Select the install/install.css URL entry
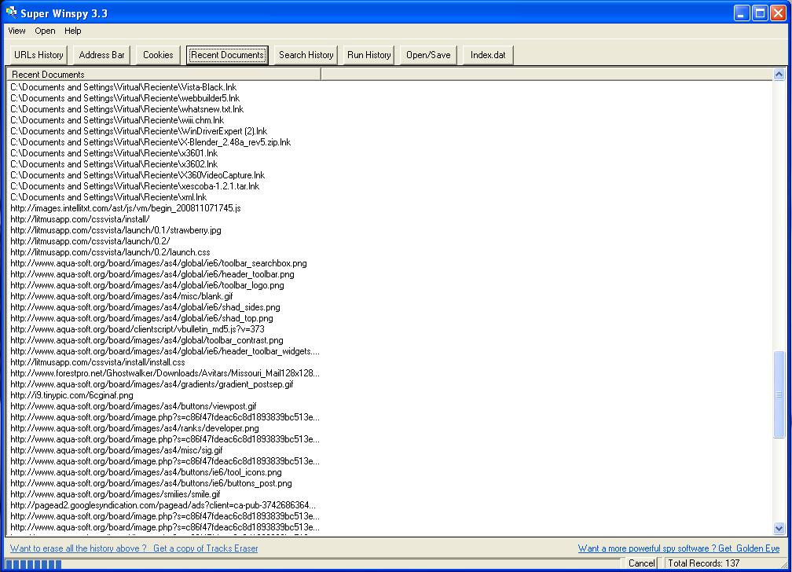Viewport: 792px width, 572px height. click(97, 362)
